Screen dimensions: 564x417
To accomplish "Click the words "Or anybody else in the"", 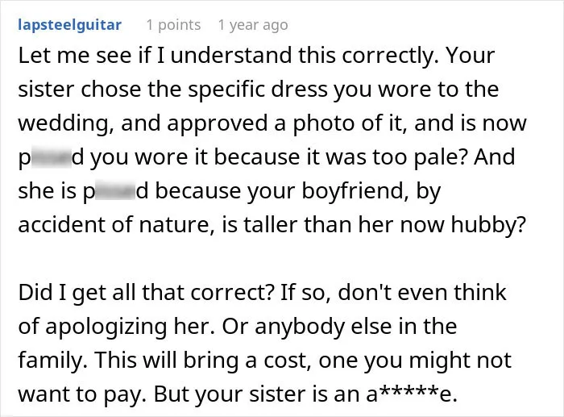I will pyautogui.click(x=339, y=326).
